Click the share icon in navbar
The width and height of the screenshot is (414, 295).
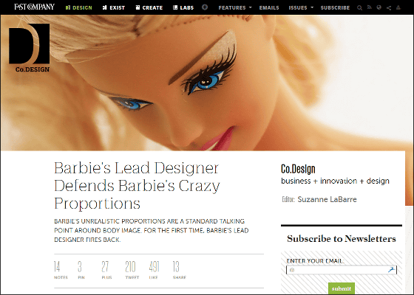click(389, 7)
